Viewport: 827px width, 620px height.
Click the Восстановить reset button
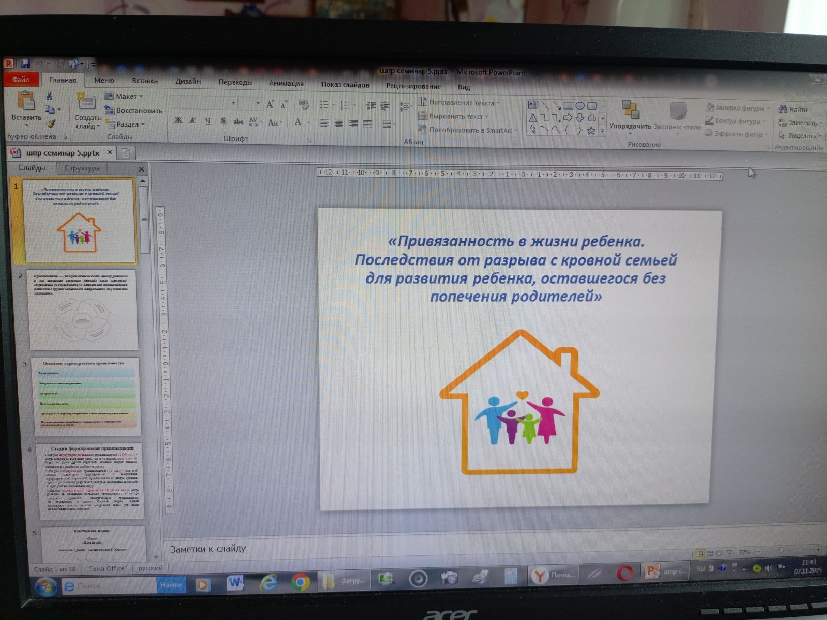pyautogui.click(x=133, y=111)
